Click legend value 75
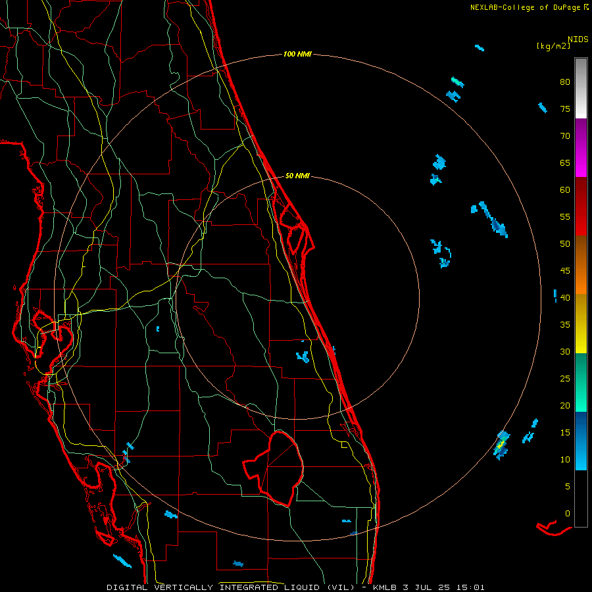 point(565,109)
